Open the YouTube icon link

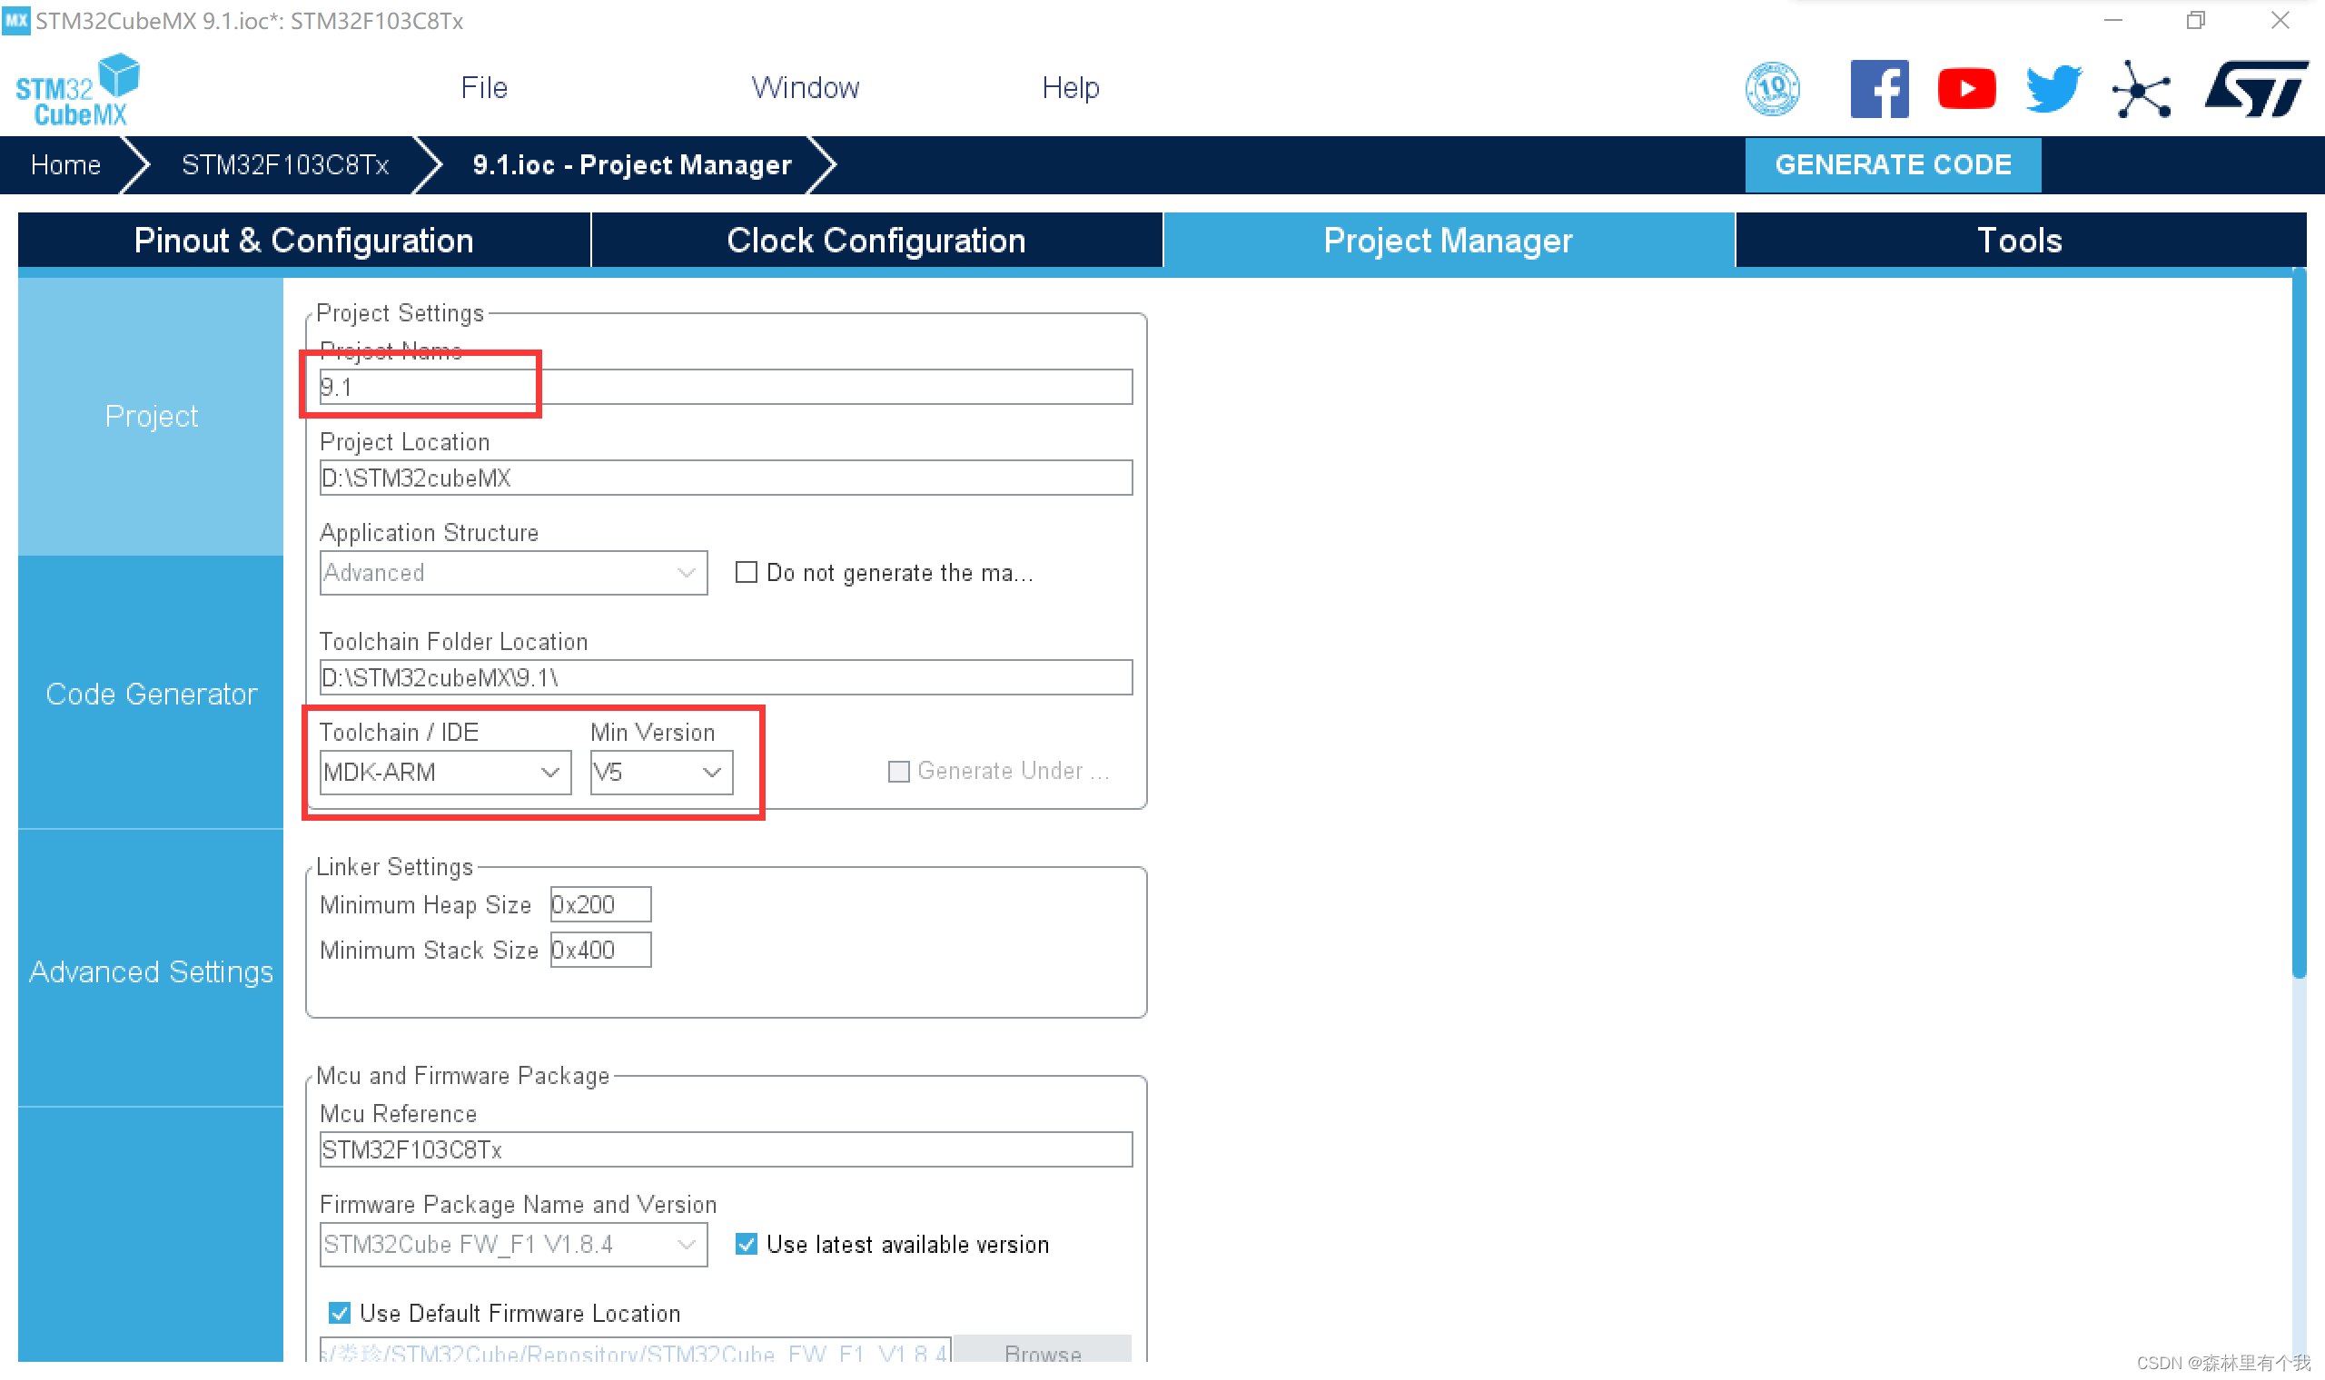[x=1965, y=89]
